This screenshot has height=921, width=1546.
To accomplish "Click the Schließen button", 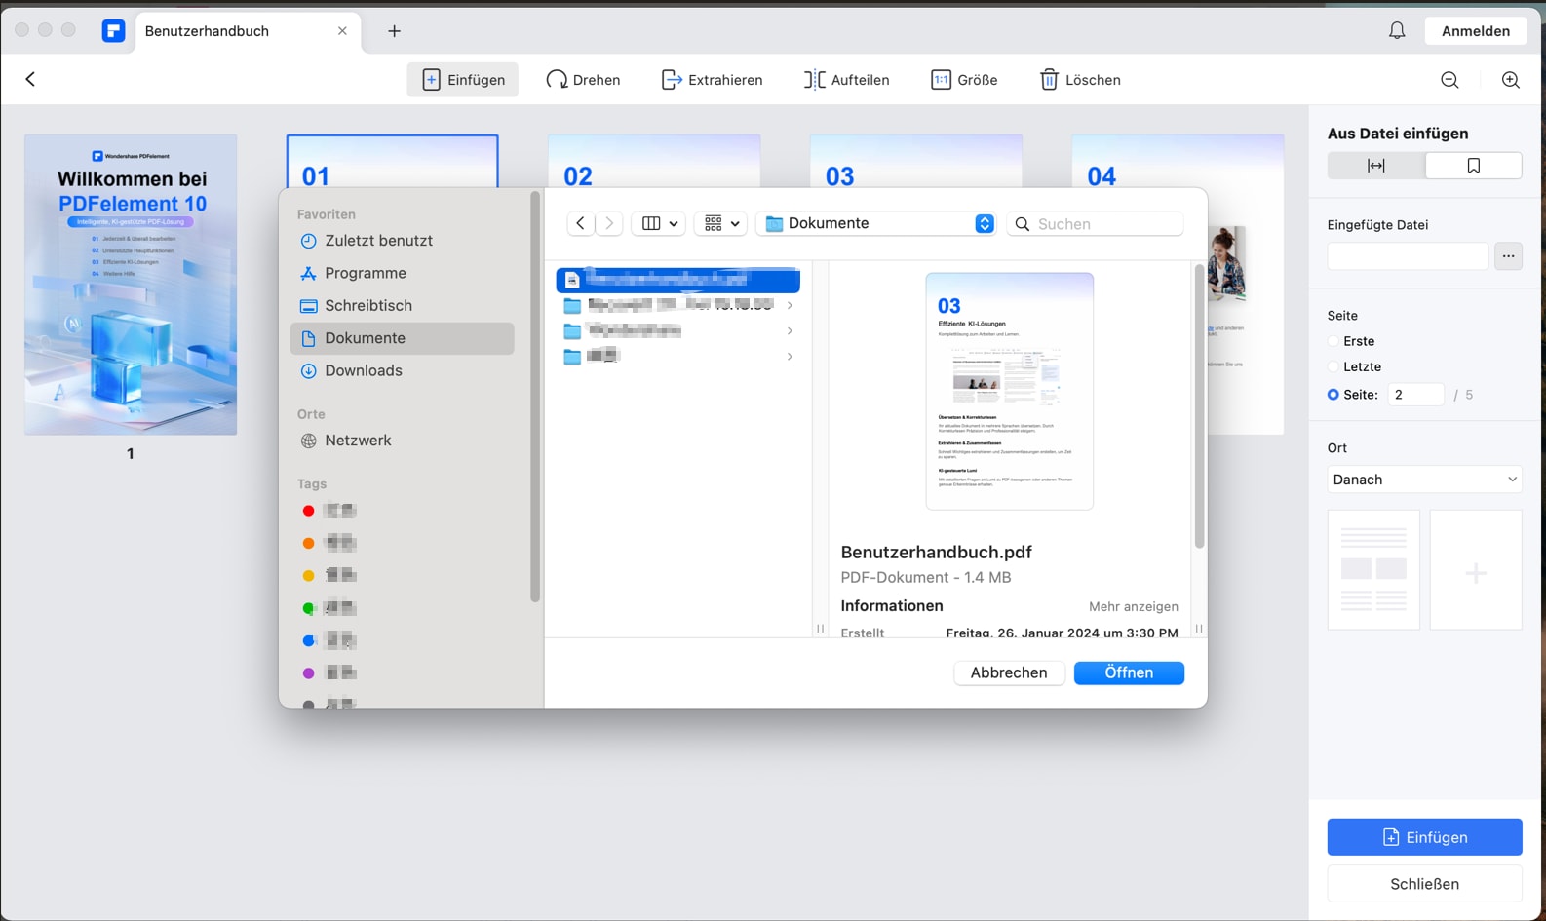I will [1424, 884].
